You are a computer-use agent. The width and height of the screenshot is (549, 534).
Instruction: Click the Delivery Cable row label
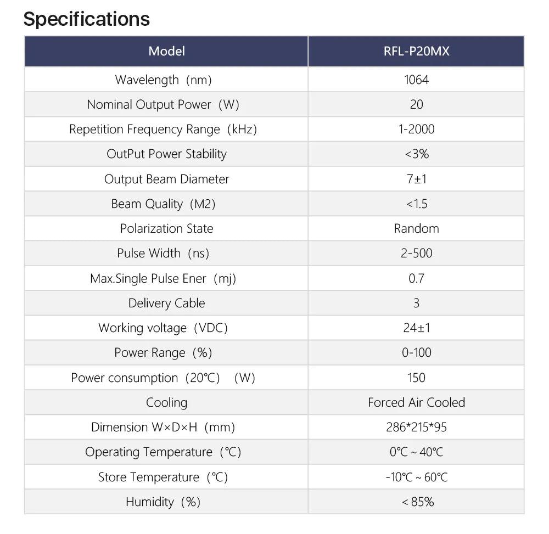166,303
